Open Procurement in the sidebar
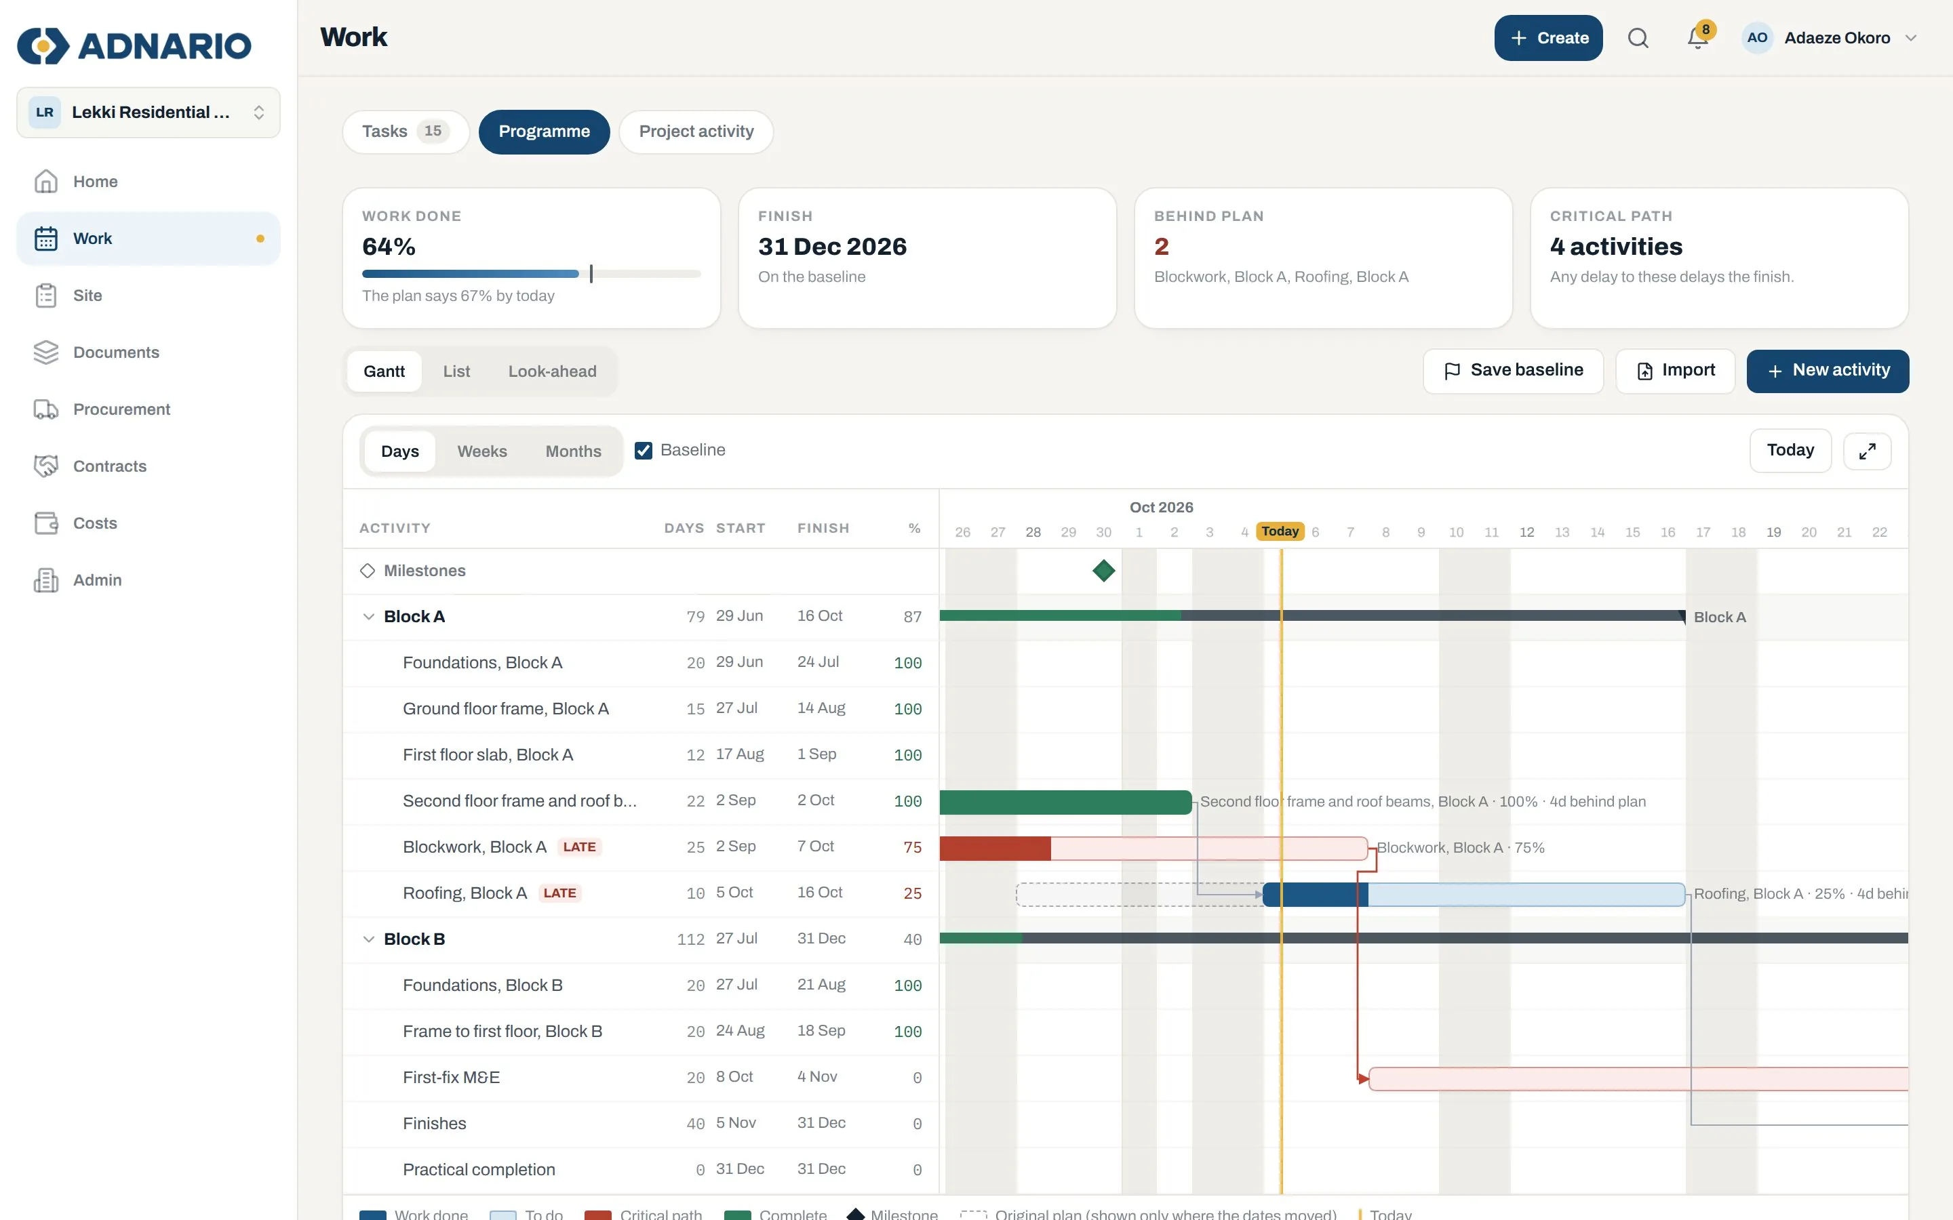 (149, 409)
